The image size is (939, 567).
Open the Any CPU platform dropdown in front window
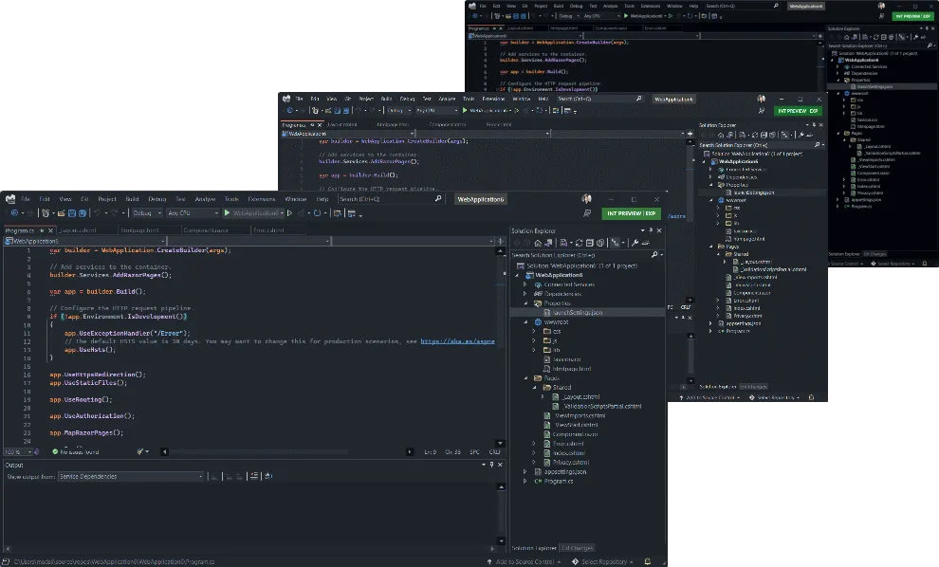coord(193,213)
